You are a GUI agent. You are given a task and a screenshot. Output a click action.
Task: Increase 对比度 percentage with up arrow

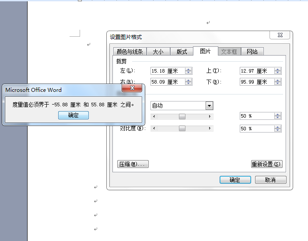277,127
